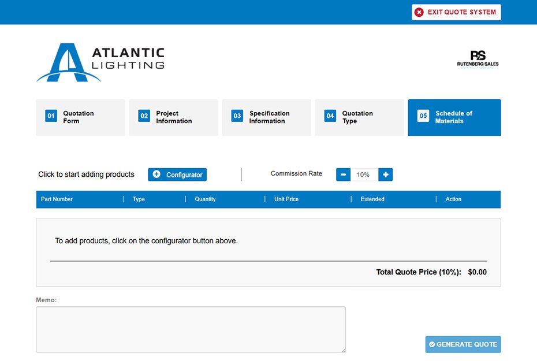This screenshot has width=537, height=364.
Task: Switch to Specification Information step
Action: [x=266, y=117]
